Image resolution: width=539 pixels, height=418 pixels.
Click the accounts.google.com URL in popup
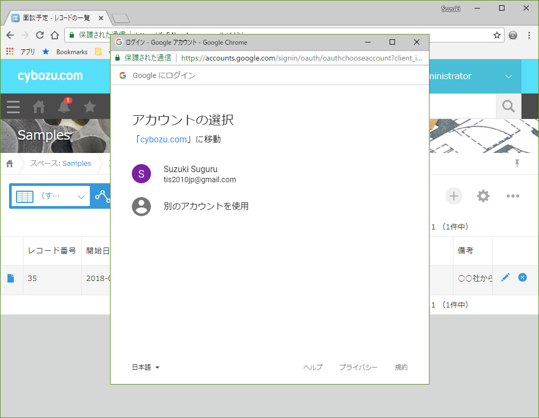pyautogui.click(x=301, y=58)
